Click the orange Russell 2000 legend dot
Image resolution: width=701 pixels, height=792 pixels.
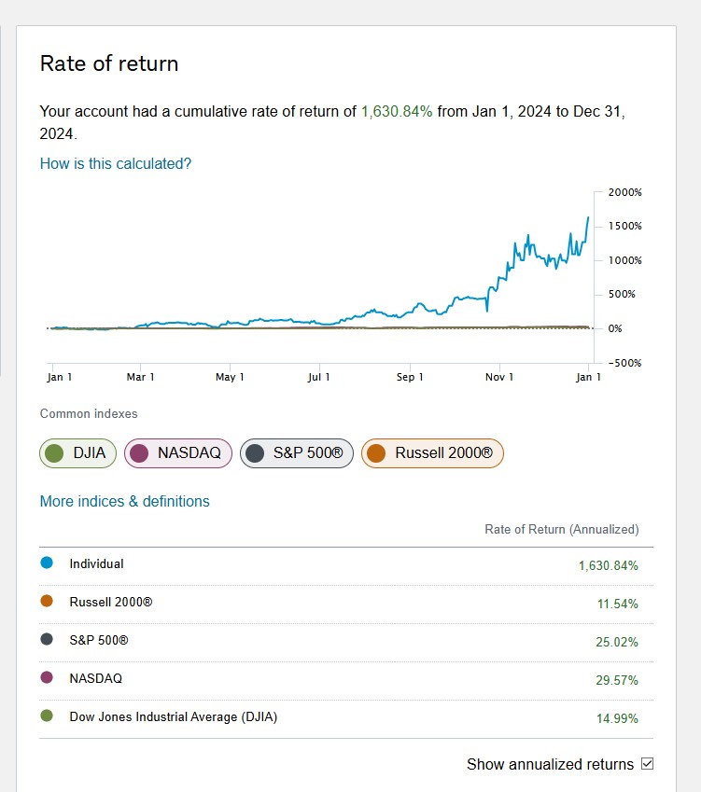pyautogui.click(x=48, y=602)
